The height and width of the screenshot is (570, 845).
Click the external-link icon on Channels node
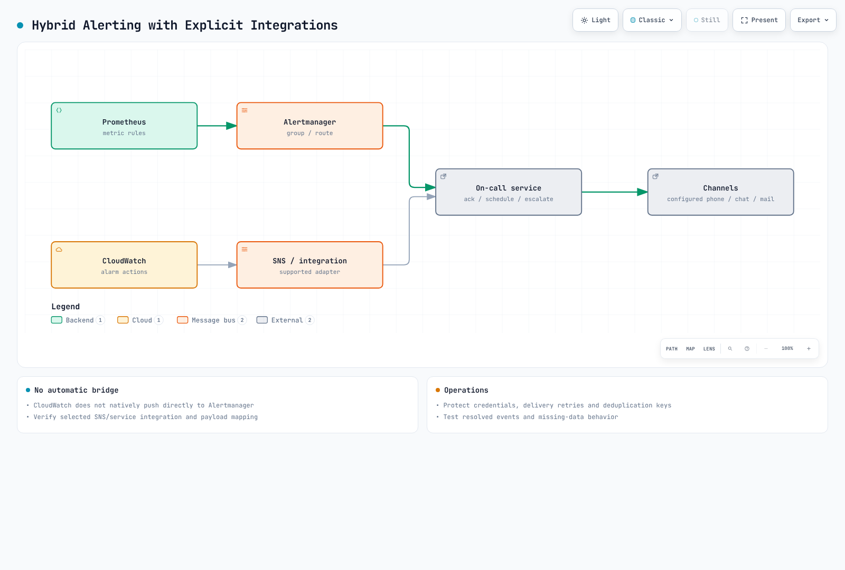[x=655, y=176]
